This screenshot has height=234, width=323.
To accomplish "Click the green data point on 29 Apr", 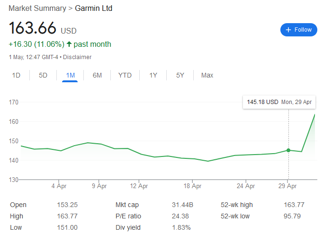I will click(x=288, y=150).
